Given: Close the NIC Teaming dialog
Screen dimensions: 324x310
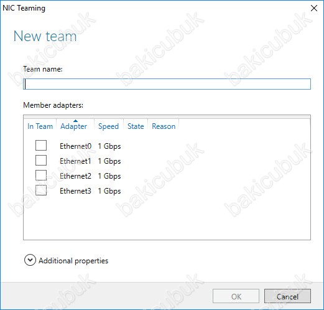Looking at the screenshot, I should pyautogui.click(x=314, y=8).
